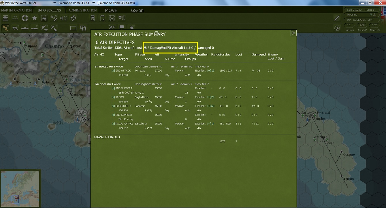386x209 pixels.
Task: Expand the [+] for NAVAL PATROL raids 14
Action: (x=209, y=124)
